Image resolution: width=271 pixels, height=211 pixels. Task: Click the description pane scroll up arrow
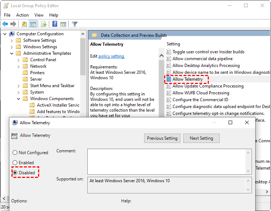[162, 56]
